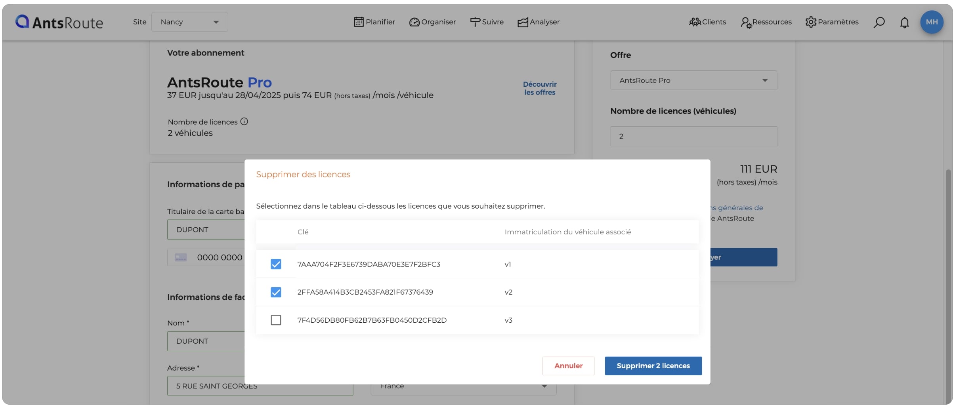Uncheck license 7AAA704F2F3E6739DABA70E3E7F2BFC3
The image size is (955, 407).
276,264
